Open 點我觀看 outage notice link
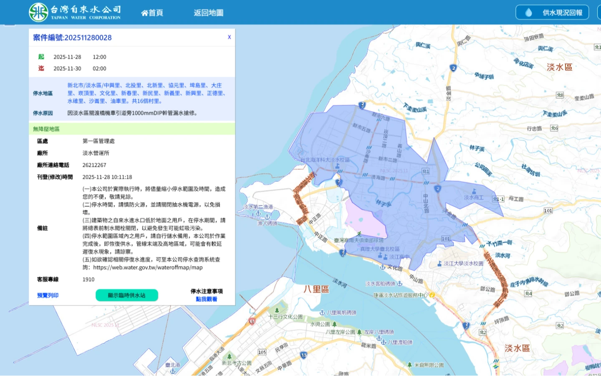Image resolution: width=601 pixels, height=376 pixels. pos(206,299)
